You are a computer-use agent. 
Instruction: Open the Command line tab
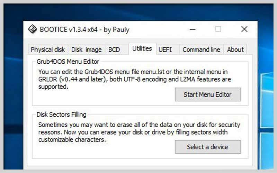point(201,49)
